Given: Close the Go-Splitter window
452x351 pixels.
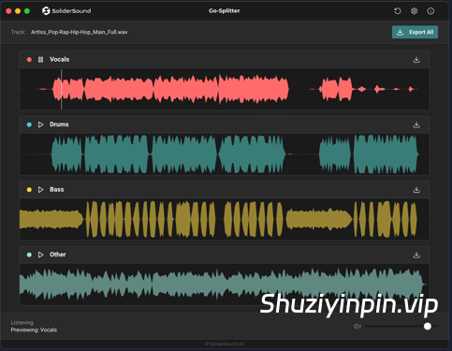Looking at the screenshot, I should point(8,11).
